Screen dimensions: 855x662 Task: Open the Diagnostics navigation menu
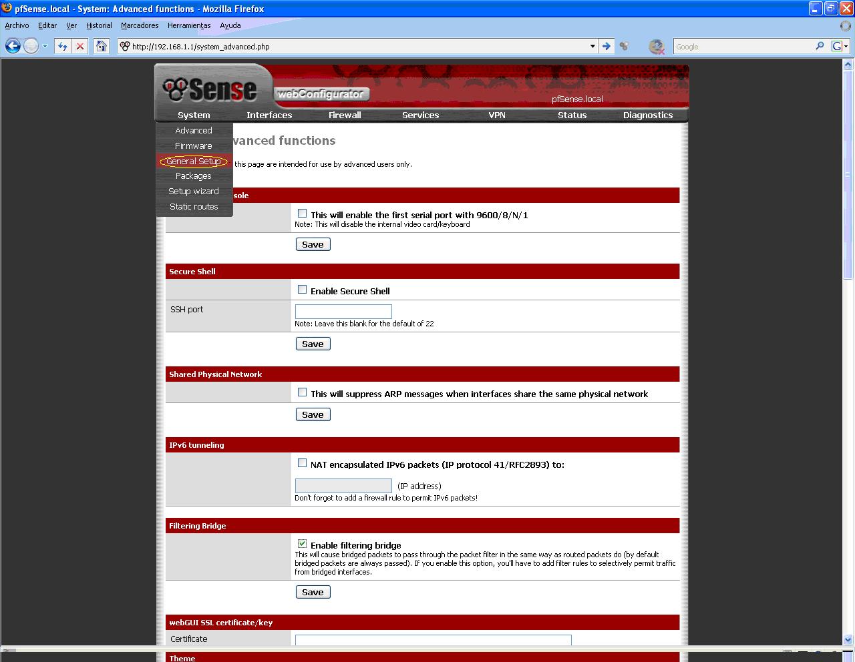648,115
